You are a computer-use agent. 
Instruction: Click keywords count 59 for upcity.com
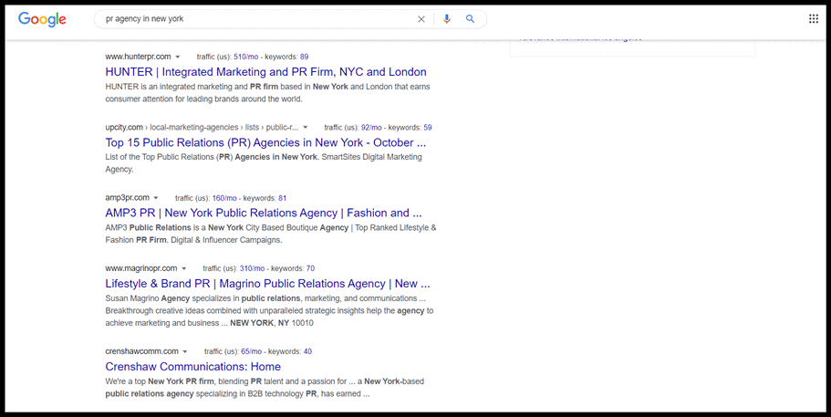(x=427, y=128)
